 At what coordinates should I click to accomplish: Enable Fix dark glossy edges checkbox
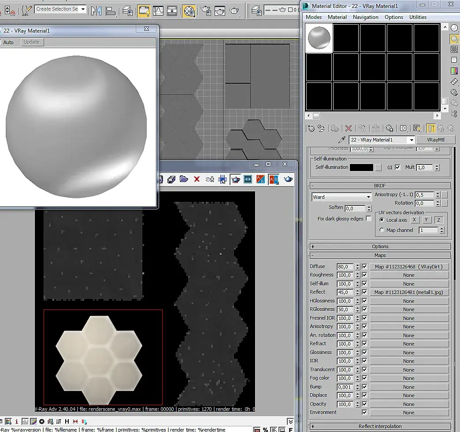click(x=369, y=219)
